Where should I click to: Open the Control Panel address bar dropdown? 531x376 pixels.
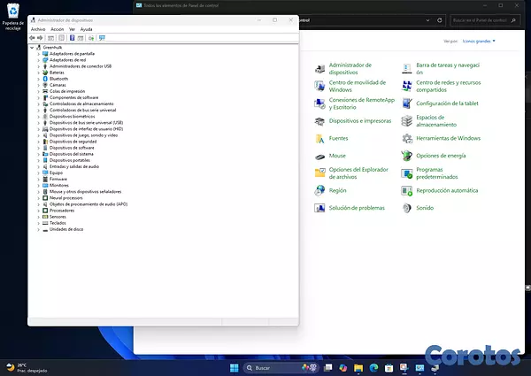[x=427, y=20]
